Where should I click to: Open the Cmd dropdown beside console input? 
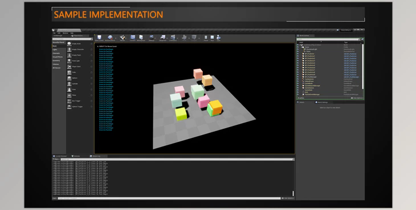tap(55, 198)
